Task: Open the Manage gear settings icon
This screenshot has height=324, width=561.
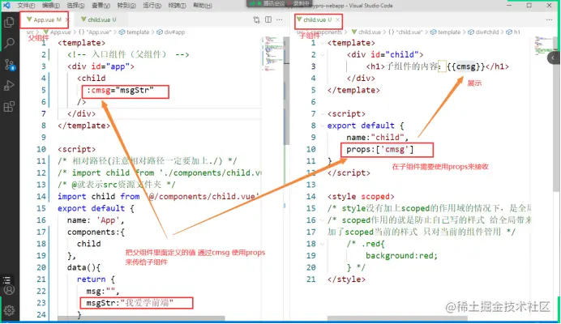Action: pos(9,310)
